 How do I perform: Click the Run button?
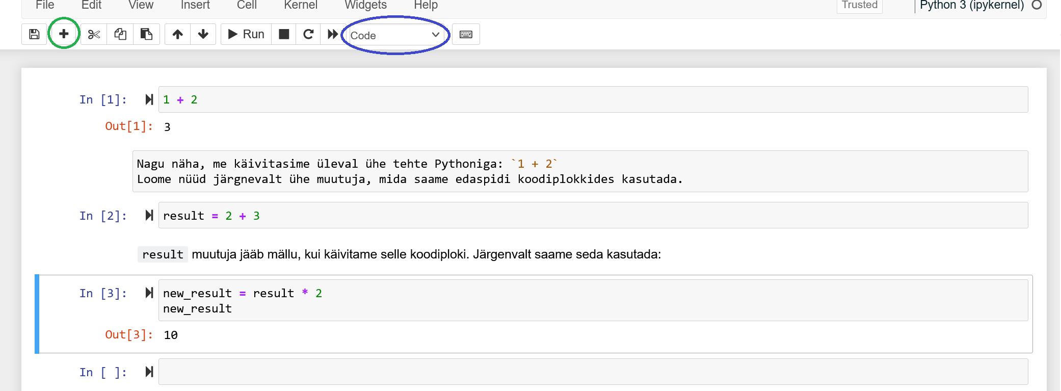pyautogui.click(x=246, y=34)
